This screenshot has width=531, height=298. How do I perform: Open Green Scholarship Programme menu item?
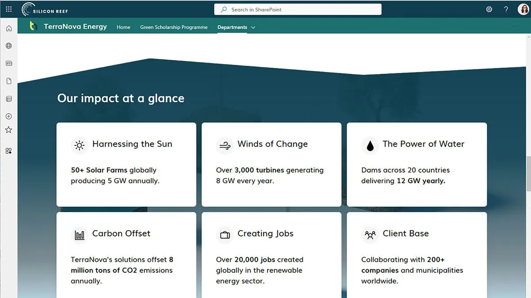point(173,27)
